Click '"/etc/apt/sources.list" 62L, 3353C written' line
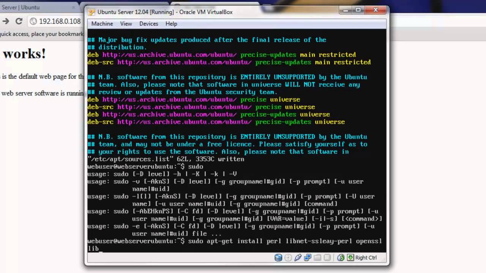The height and width of the screenshot is (273, 486). [x=166, y=159]
